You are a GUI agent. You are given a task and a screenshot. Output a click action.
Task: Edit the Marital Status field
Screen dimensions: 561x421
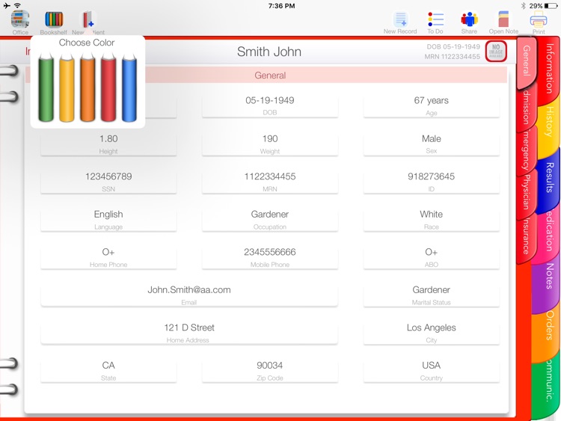431,295
